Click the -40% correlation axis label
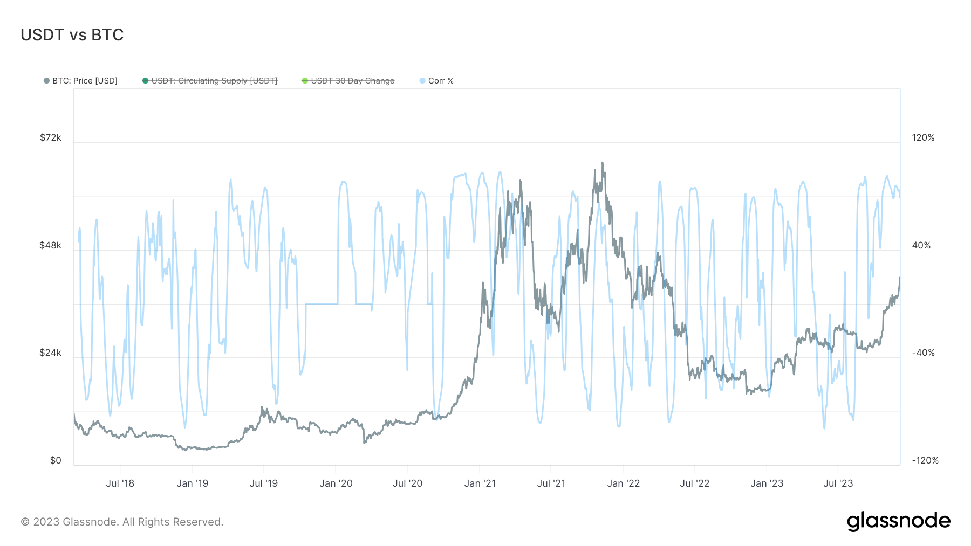Screen dimensions: 971x546 923,353
